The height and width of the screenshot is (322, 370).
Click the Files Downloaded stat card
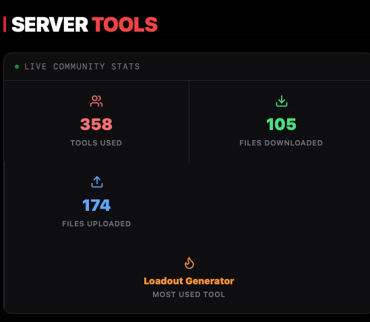[x=280, y=121]
